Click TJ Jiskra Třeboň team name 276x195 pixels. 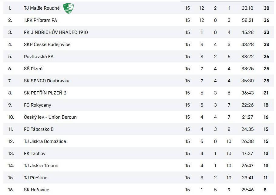41,166
